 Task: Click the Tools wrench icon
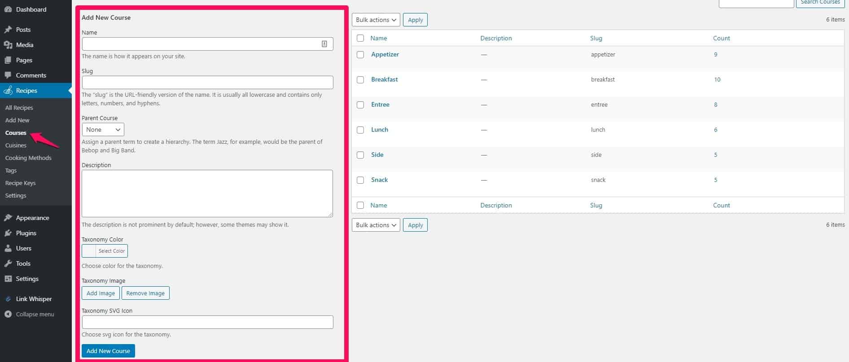(8, 263)
